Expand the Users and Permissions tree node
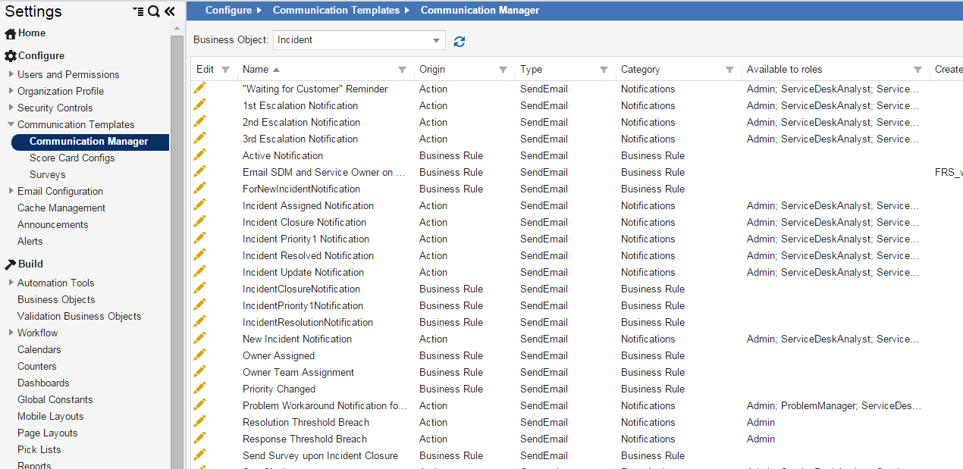The height and width of the screenshot is (469, 963). point(11,74)
